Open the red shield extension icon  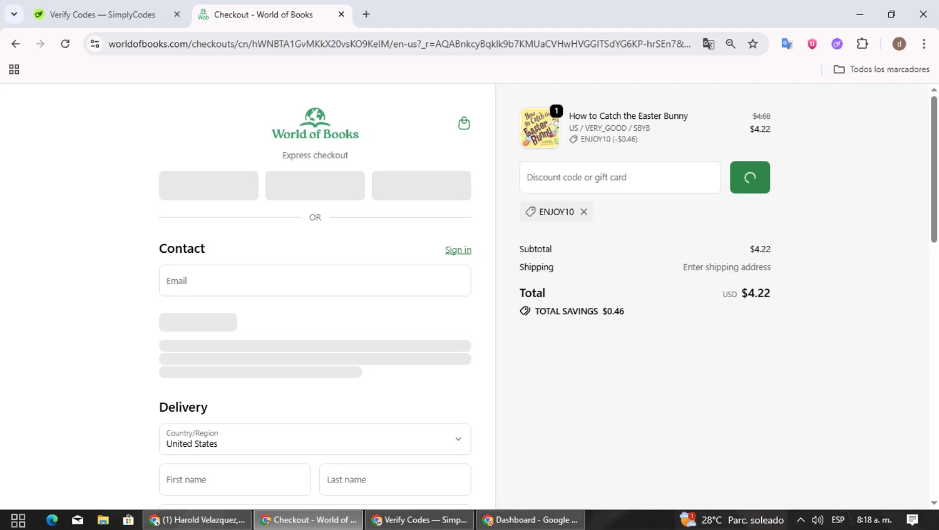(812, 44)
